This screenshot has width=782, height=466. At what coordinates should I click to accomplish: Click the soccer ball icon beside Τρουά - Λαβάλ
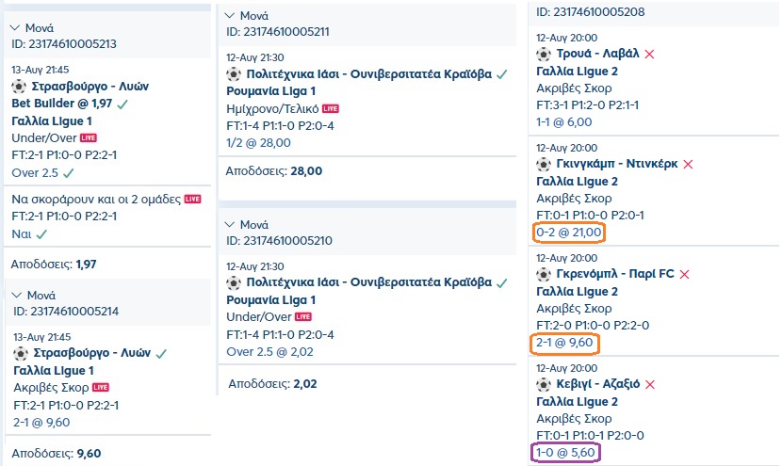click(x=544, y=54)
